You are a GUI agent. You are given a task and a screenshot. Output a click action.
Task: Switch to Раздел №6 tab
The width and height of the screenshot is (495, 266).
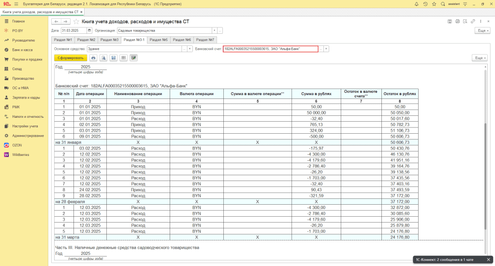point(182,40)
